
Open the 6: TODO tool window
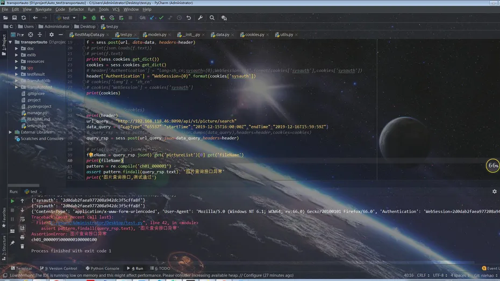point(160,268)
